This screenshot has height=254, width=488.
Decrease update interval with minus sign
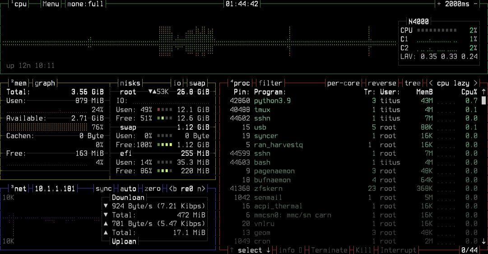point(475,4)
